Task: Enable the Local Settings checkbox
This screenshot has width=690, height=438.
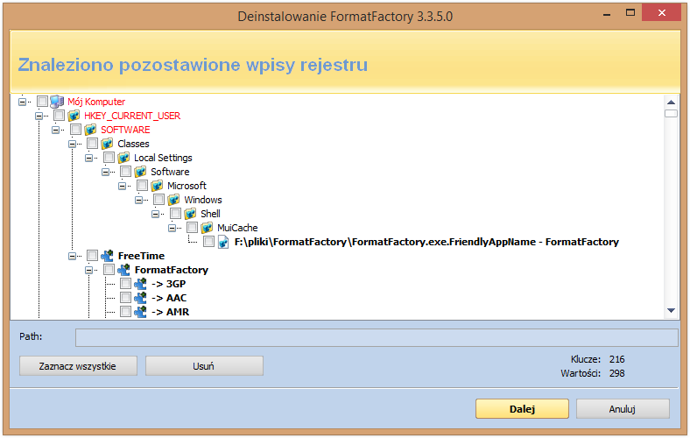Action: [x=109, y=158]
